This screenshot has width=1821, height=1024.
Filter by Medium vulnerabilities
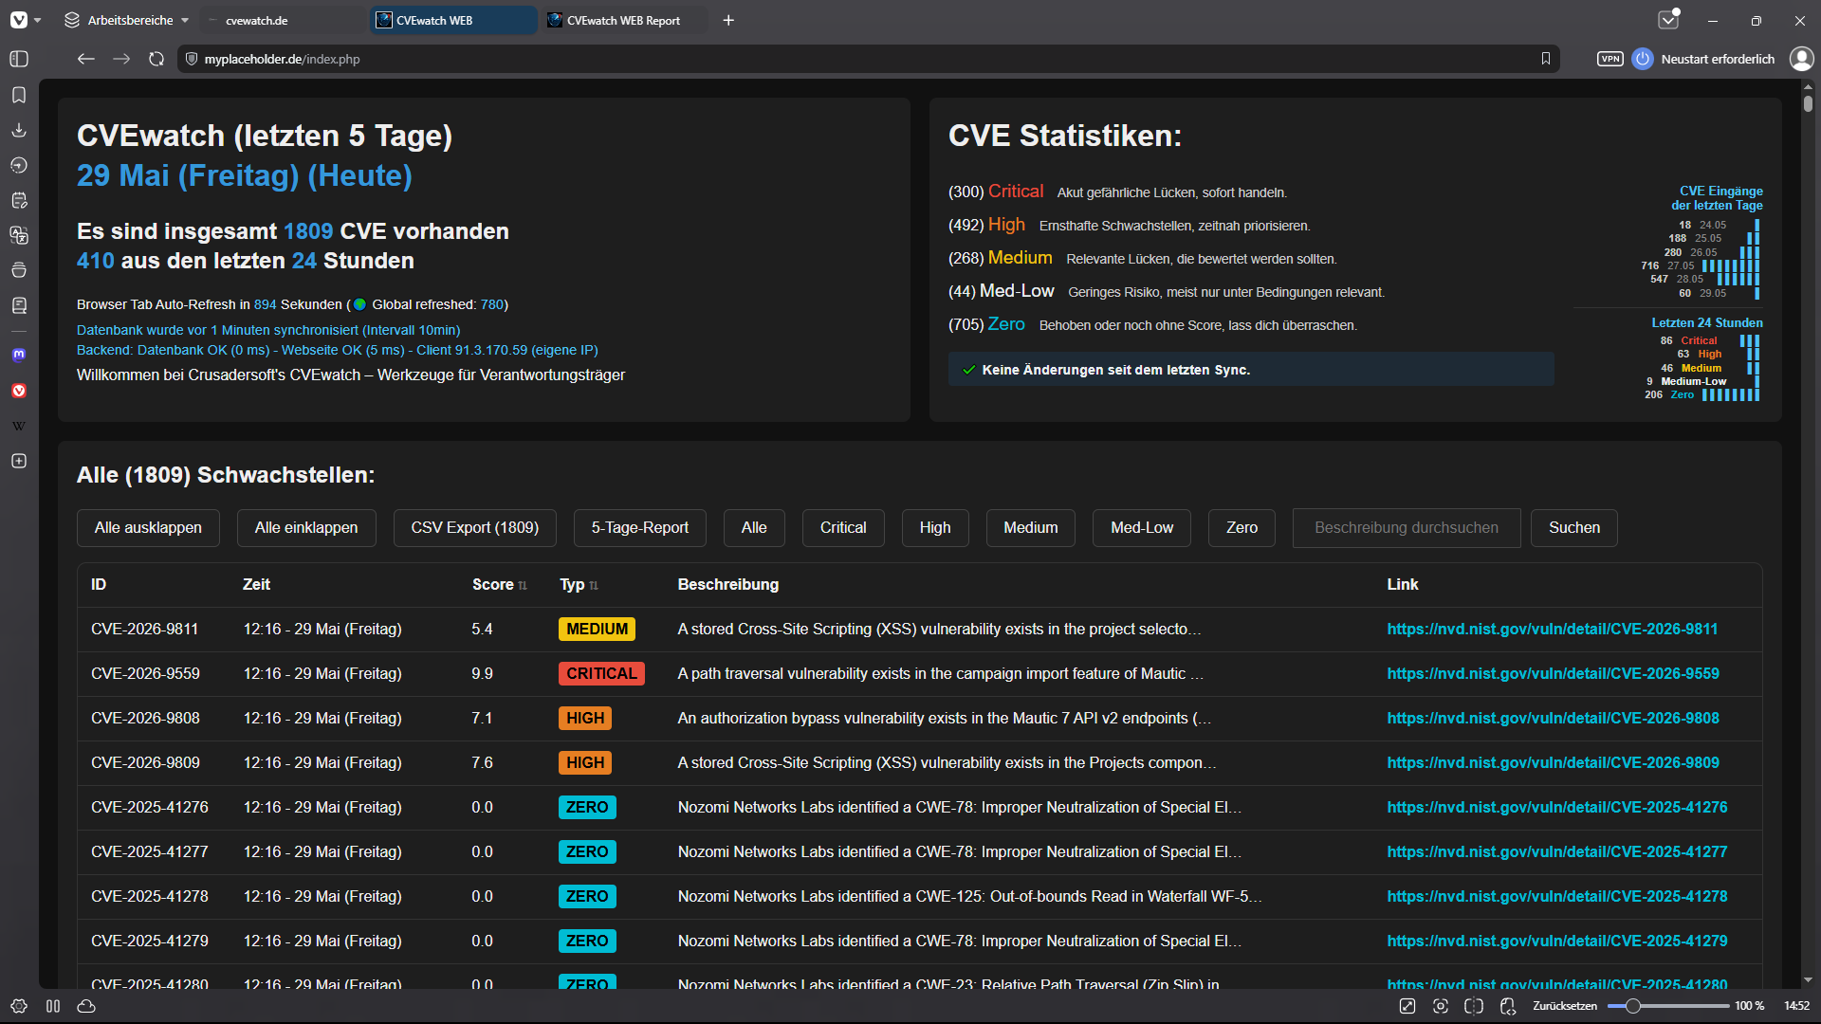pyautogui.click(x=1031, y=528)
